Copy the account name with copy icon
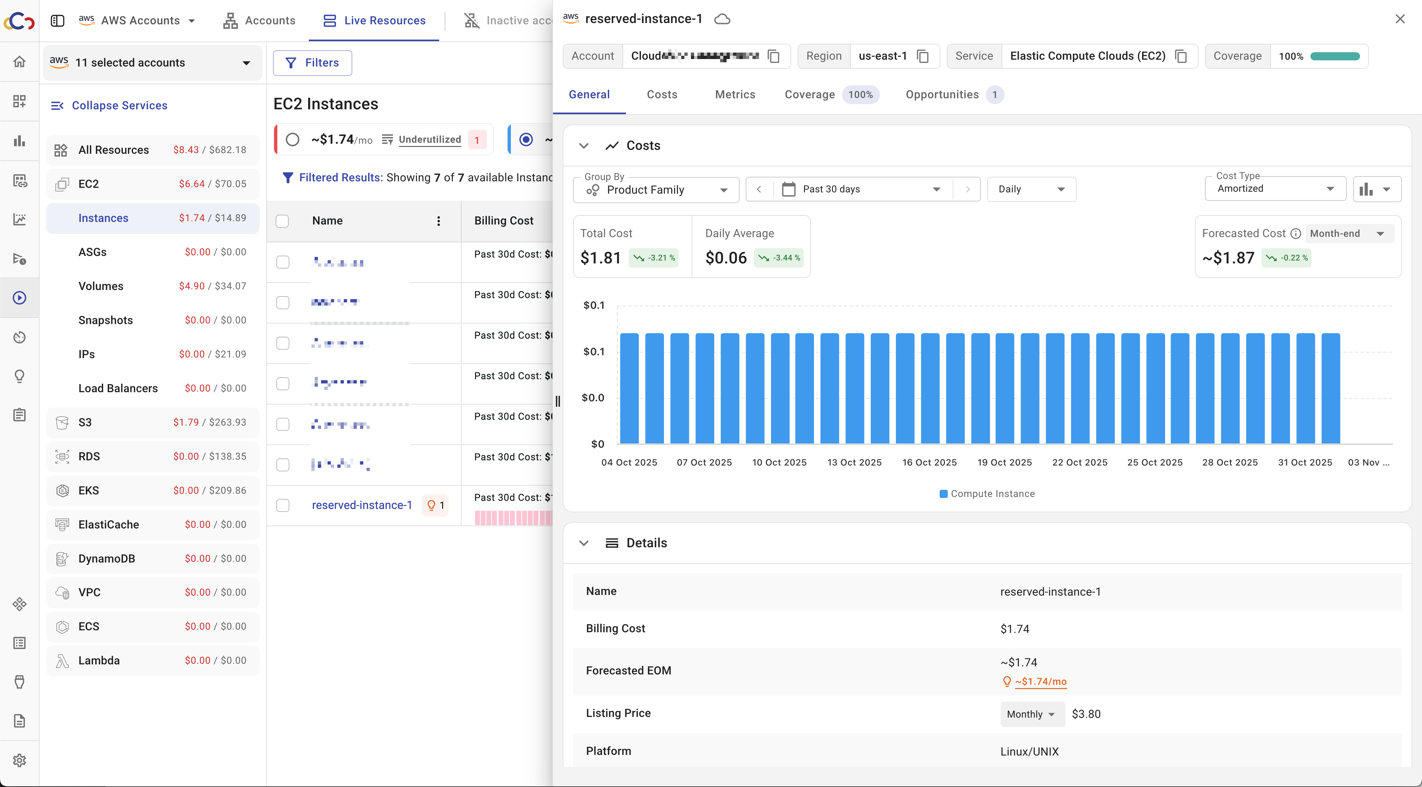This screenshot has width=1422, height=787. [773, 56]
